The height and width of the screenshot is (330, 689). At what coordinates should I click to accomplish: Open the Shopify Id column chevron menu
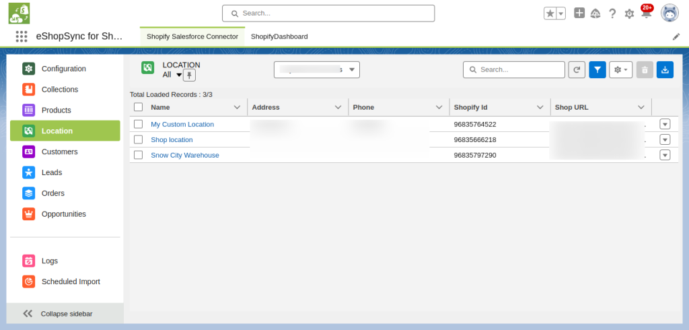click(x=540, y=107)
